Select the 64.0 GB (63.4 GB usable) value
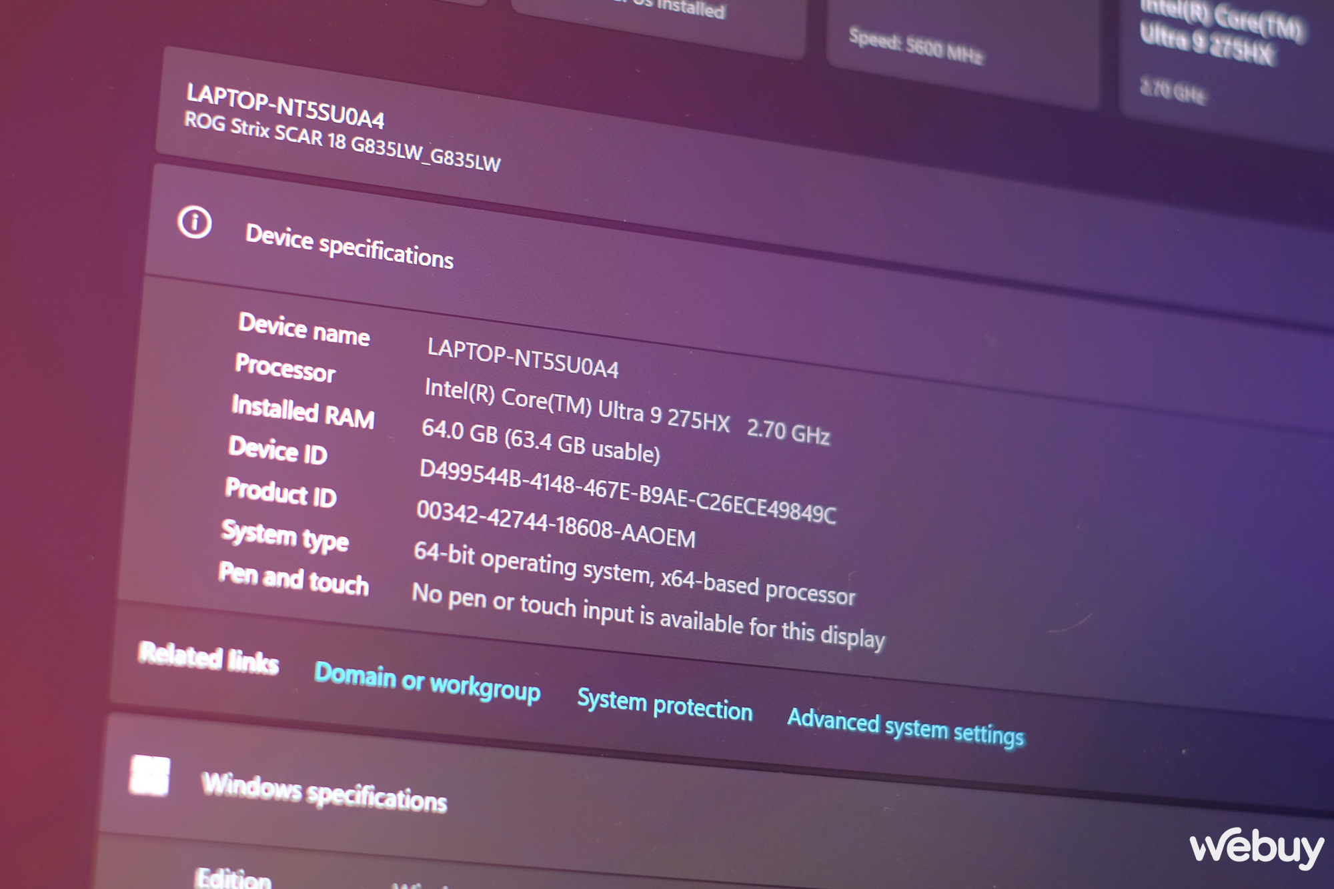1334x889 pixels. [541, 441]
